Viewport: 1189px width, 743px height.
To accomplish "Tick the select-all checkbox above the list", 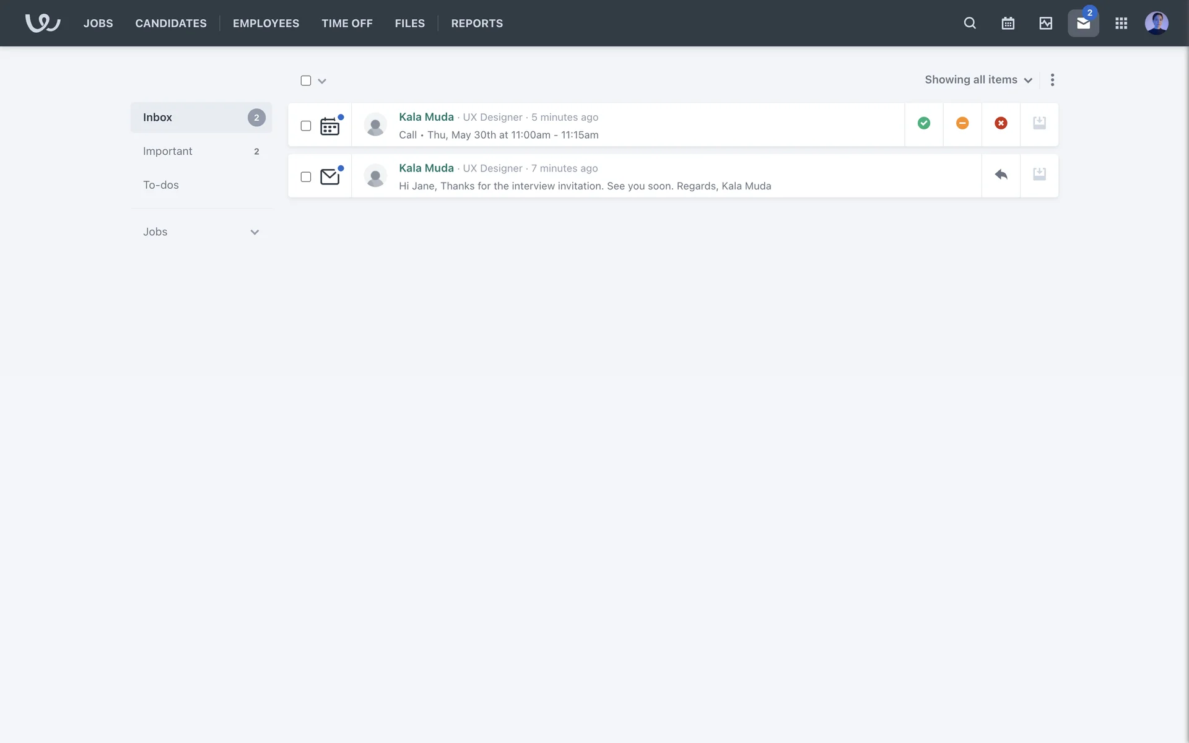I will pos(305,80).
